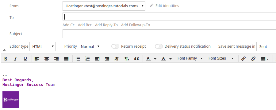
Task: Justify text alignment
Action: [x=66, y=59]
